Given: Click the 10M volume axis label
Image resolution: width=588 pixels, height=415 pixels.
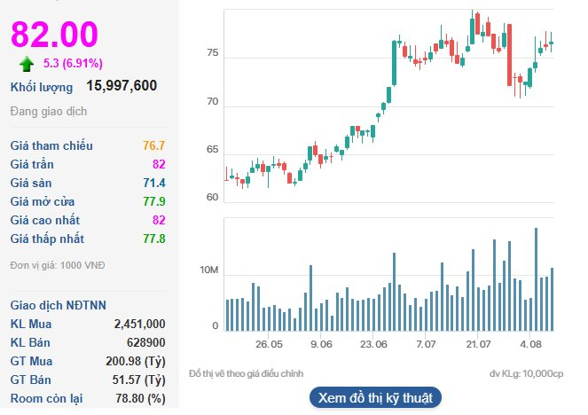Looking at the screenshot, I should (208, 270).
